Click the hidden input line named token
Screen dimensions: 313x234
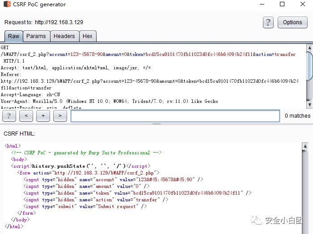[x=137, y=193]
